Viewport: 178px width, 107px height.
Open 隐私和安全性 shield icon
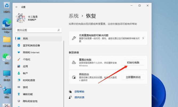(19, 101)
